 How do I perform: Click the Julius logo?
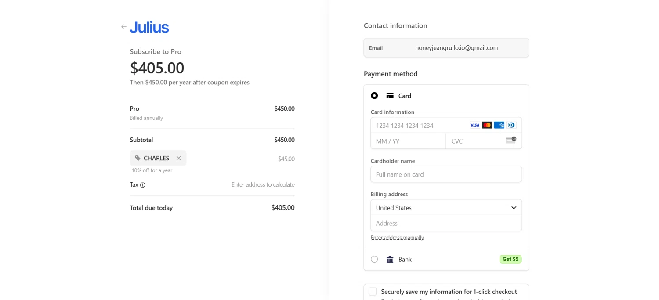tap(149, 27)
